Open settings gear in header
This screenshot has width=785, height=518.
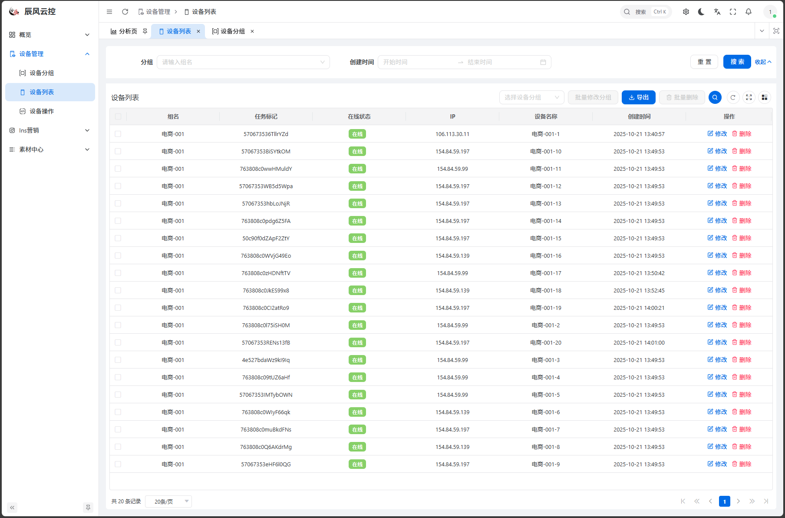686,12
